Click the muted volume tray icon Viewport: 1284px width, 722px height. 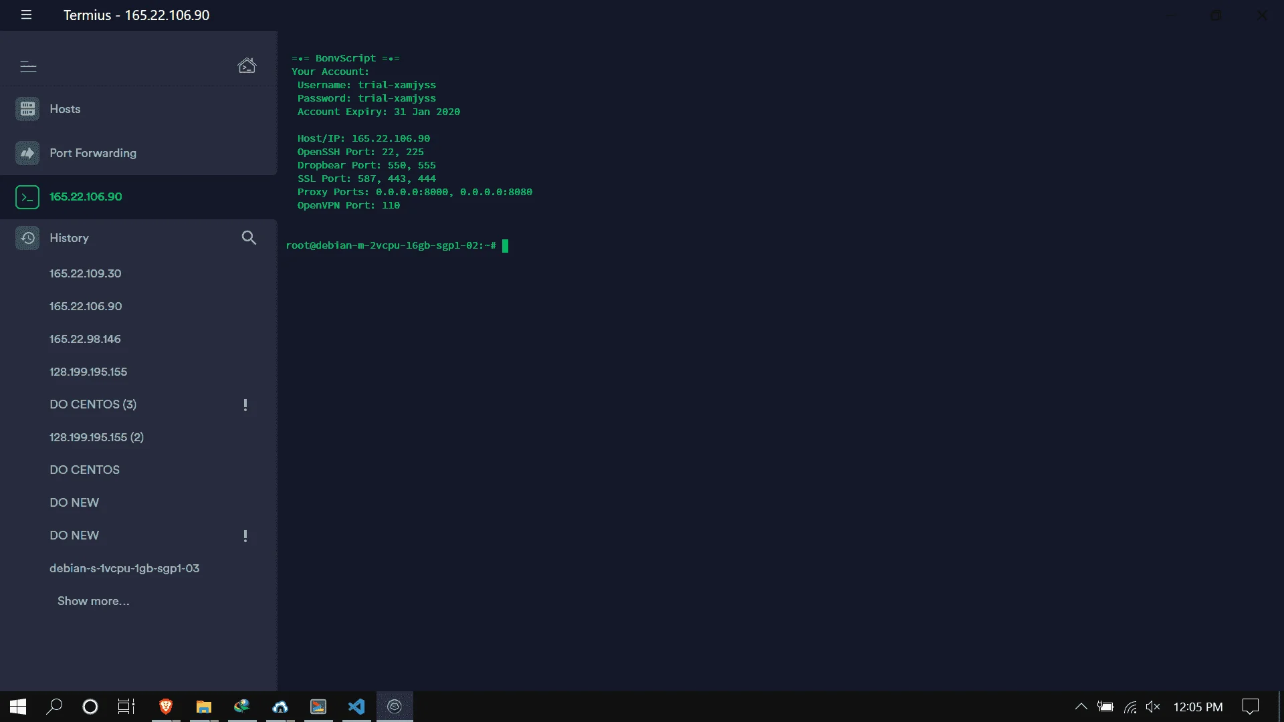(1153, 707)
